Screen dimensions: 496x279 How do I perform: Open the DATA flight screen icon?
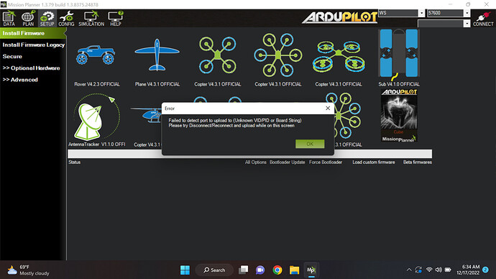tap(9, 19)
